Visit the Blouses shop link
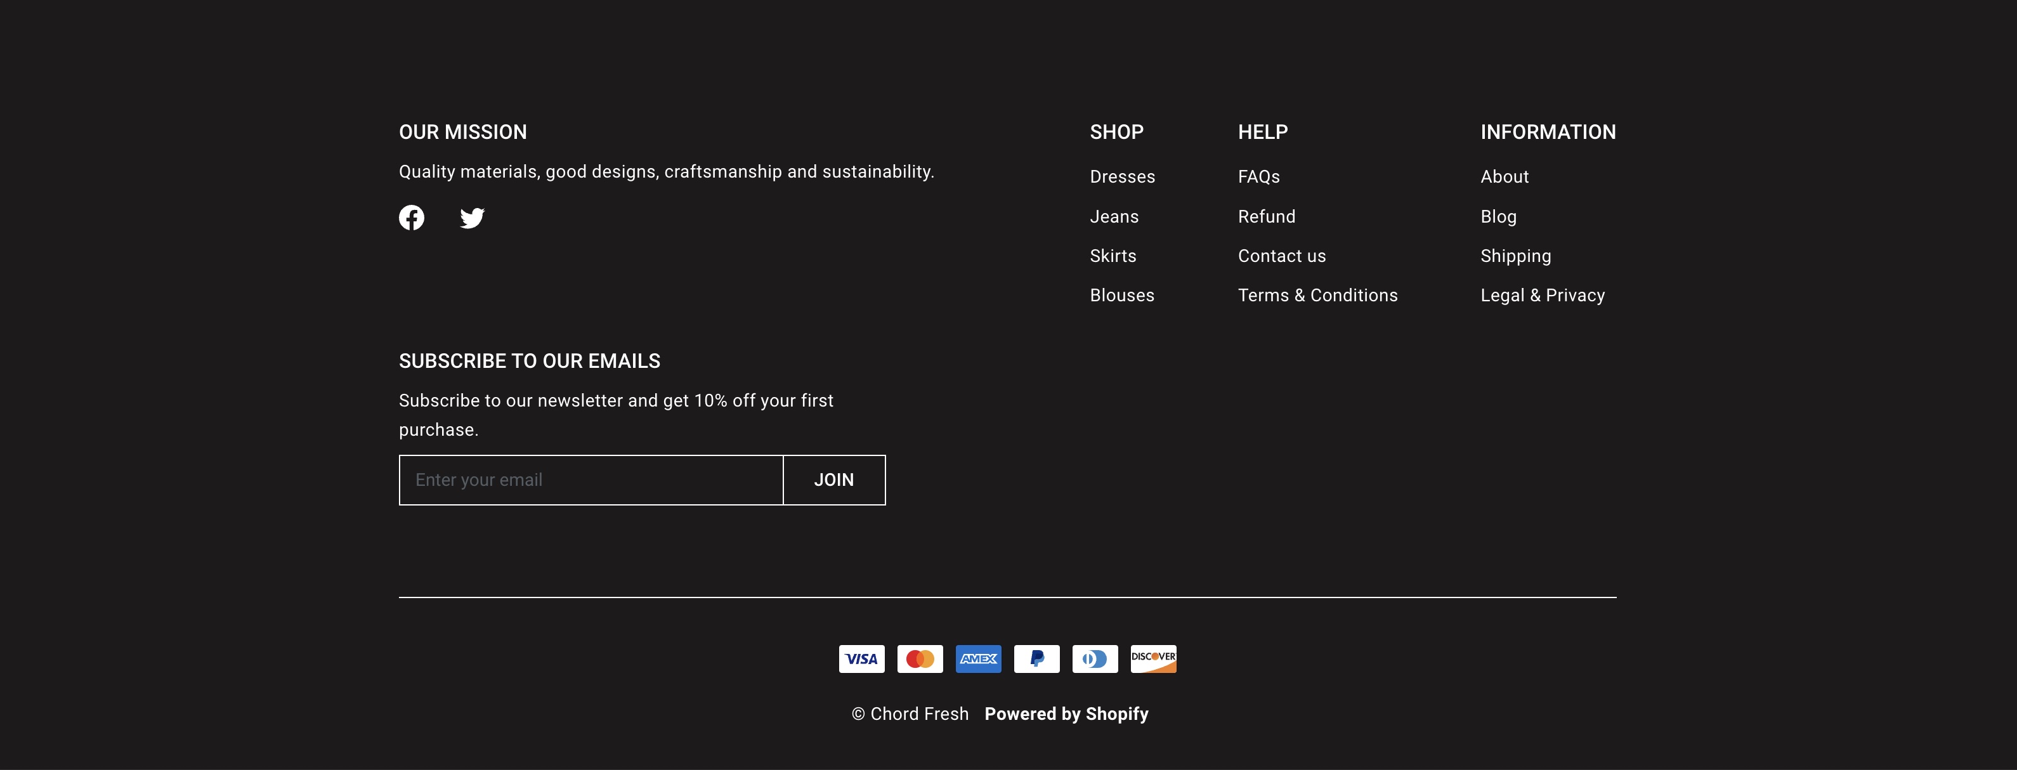 (x=1122, y=296)
